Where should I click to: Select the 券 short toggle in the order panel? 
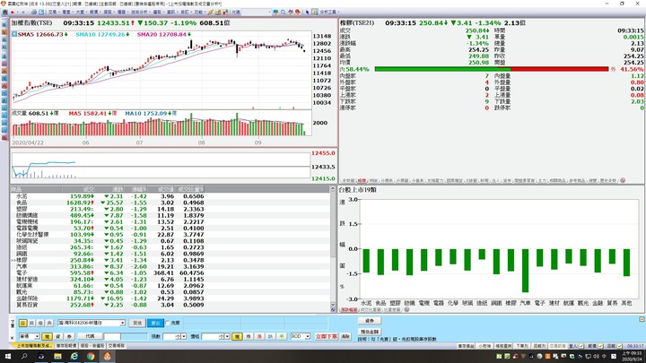pos(69,337)
